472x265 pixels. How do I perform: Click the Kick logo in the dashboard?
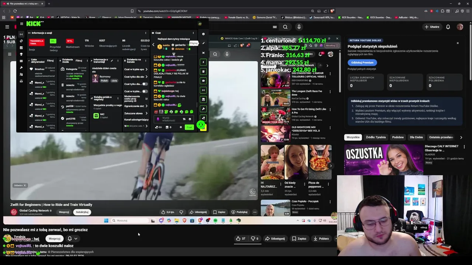35,24
